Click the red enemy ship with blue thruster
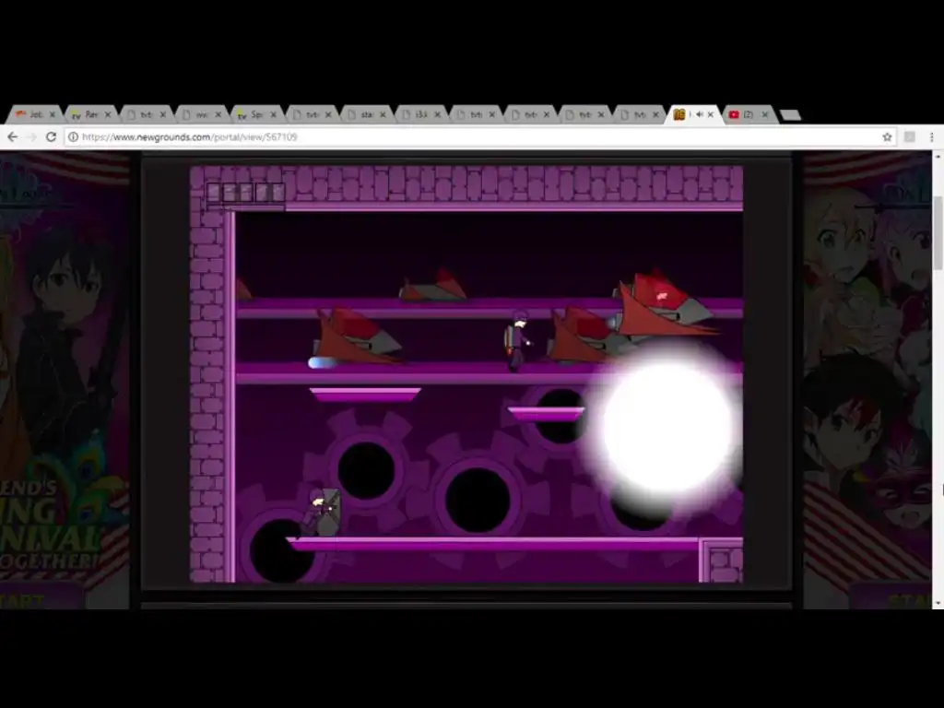Image resolution: width=944 pixels, height=708 pixels. point(357,337)
